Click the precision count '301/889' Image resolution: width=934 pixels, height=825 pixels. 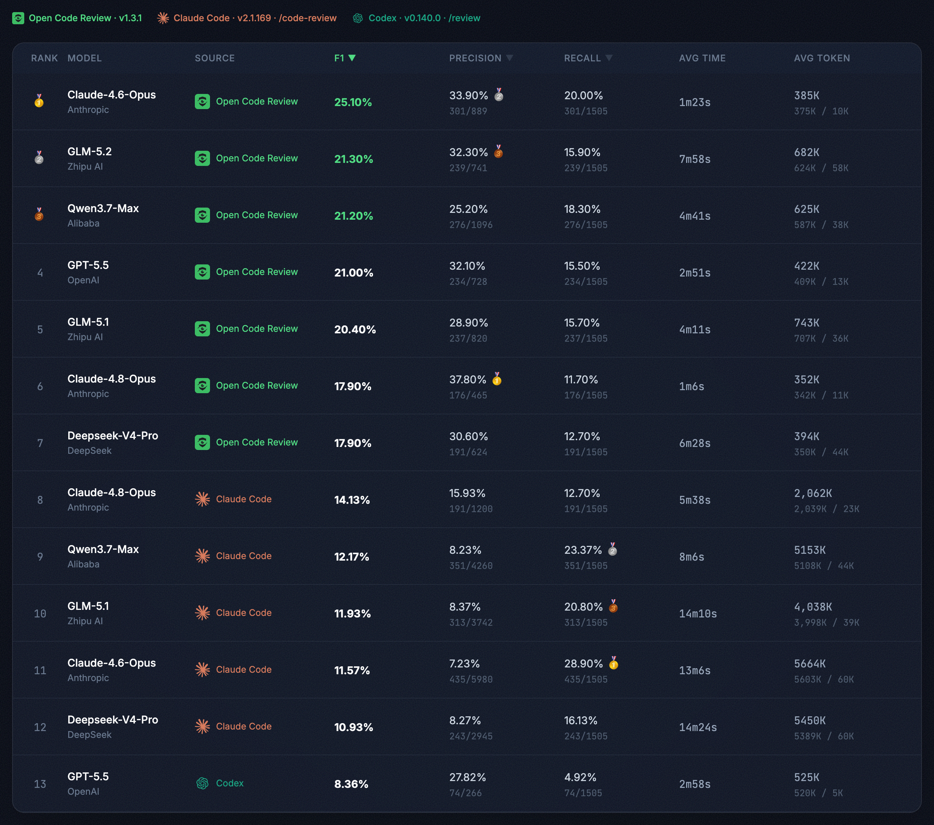coord(469,111)
